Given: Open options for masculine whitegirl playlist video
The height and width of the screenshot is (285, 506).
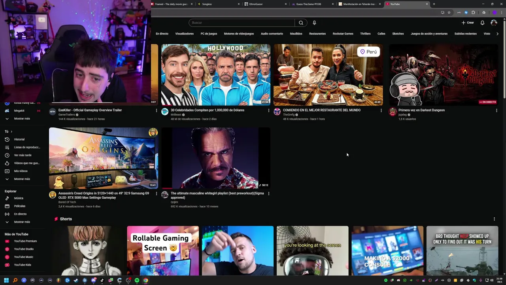Looking at the screenshot, I should click(x=268, y=194).
